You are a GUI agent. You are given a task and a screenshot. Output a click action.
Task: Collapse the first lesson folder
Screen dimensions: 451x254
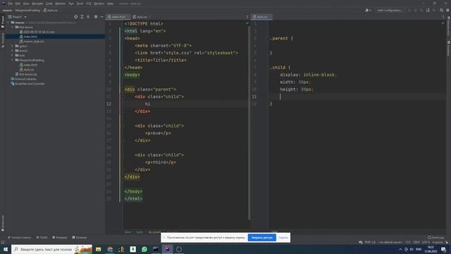click(x=13, y=27)
